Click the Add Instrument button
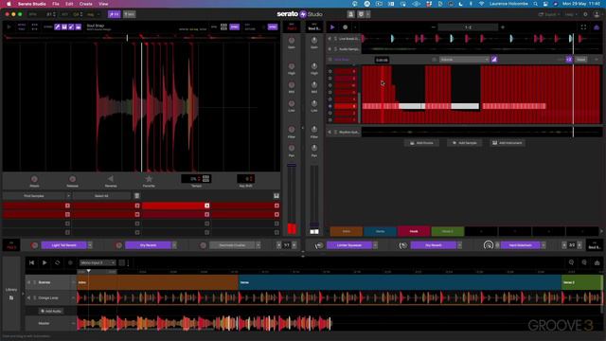Screen dimensions: 606x341 [x=508, y=143]
